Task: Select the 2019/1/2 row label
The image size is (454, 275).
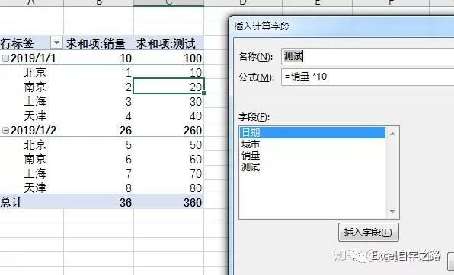Action: pos(34,130)
